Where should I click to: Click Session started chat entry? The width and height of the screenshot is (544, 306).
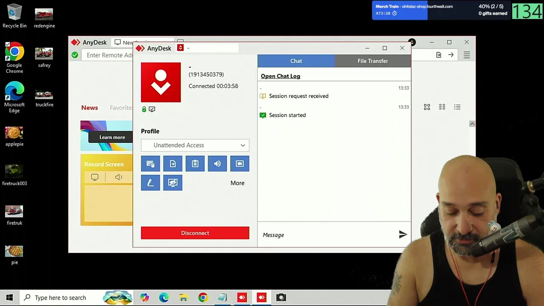click(x=287, y=115)
